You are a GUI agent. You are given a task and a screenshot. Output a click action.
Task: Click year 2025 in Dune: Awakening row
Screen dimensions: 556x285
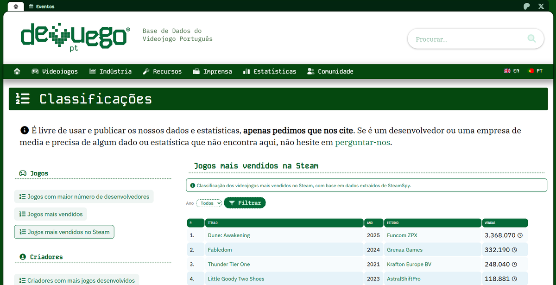click(x=373, y=235)
